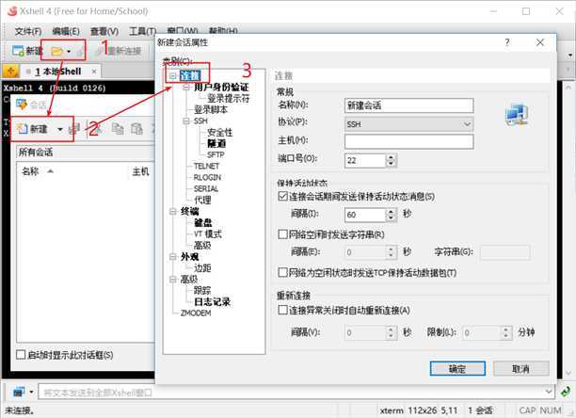Select ZMODEM in the category tree
The width and height of the screenshot is (576, 418).
(x=196, y=313)
